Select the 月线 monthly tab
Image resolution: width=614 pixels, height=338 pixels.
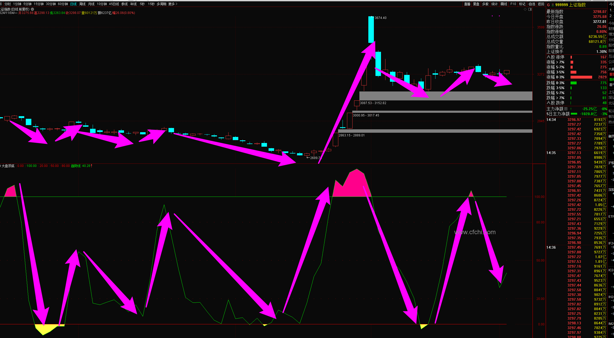tap(91, 4)
